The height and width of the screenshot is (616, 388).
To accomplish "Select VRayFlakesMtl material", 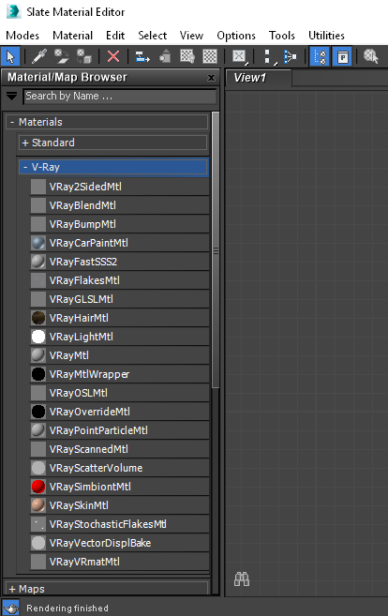I will coord(119,280).
